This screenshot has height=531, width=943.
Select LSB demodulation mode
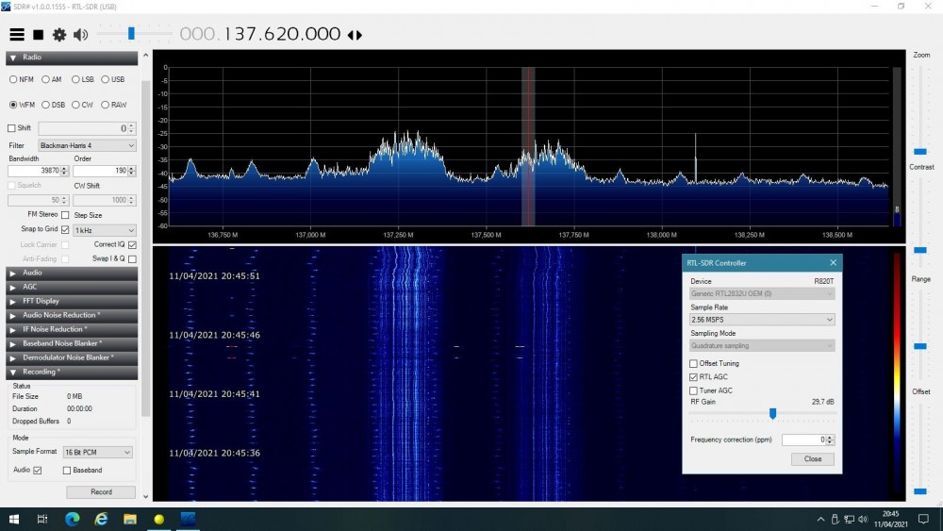[x=83, y=79]
